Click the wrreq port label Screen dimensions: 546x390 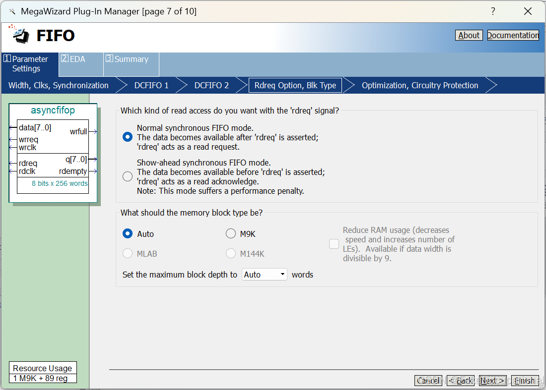tap(29, 140)
